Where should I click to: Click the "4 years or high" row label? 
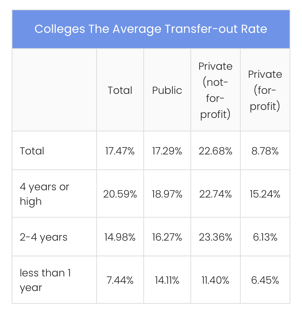tap(44, 194)
